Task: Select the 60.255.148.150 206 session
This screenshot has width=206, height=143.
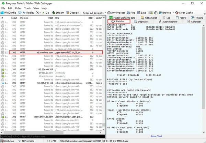Action: click(52, 83)
